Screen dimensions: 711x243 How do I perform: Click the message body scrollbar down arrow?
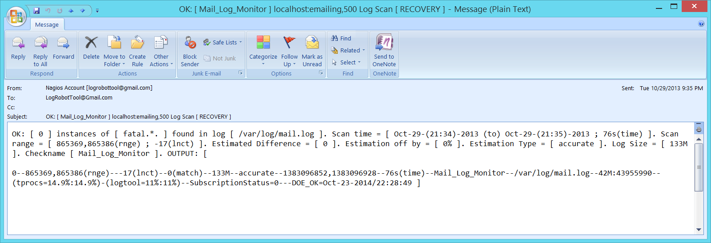pos(699,230)
